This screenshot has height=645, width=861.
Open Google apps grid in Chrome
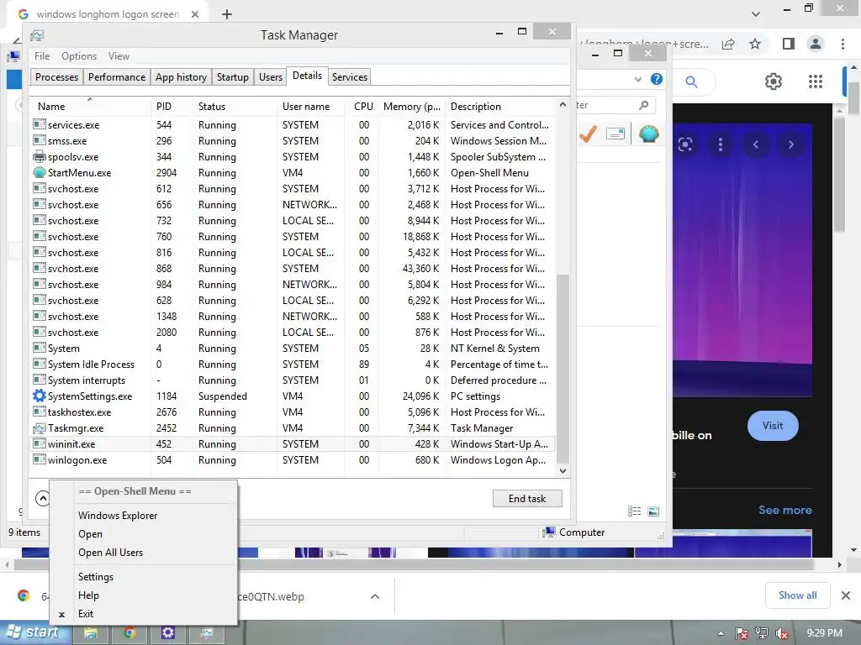tap(816, 81)
